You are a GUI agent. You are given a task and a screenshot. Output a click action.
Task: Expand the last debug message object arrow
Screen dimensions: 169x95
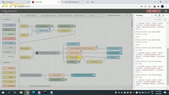(x=136, y=80)
